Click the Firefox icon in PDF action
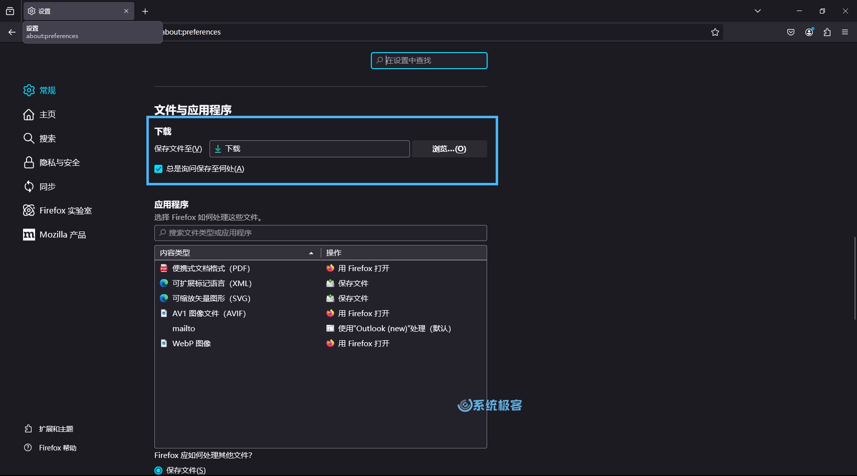This screenshot has height=476, width=857. click(330, 268)
